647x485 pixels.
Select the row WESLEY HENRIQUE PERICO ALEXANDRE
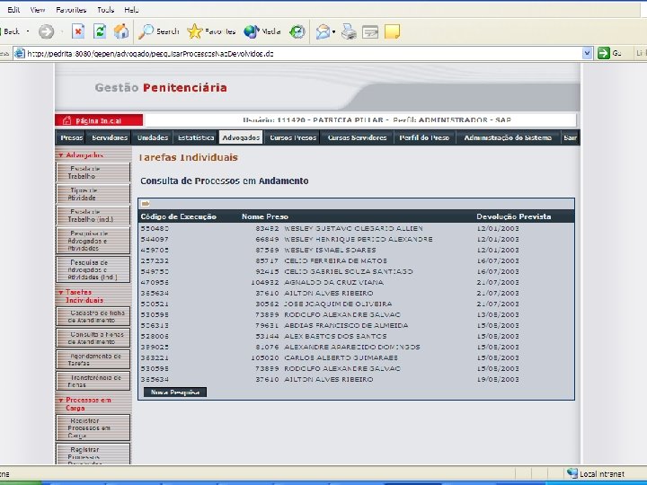[356, 239]
